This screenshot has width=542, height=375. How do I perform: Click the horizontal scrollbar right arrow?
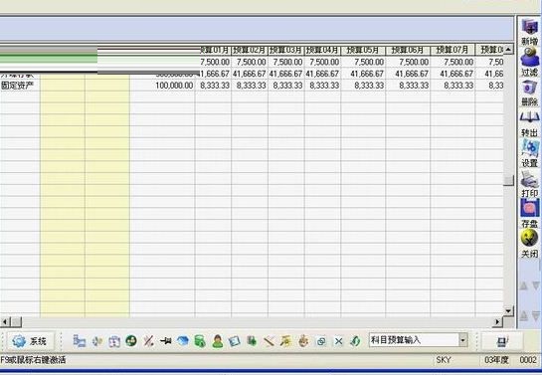497,322
